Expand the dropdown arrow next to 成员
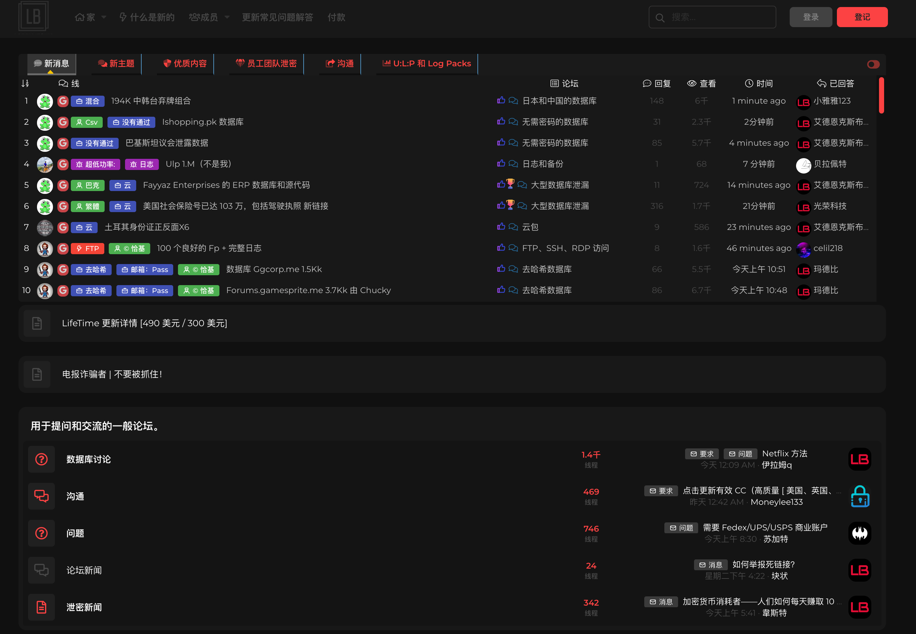Viewport: 916px width, 634px height. [227, 18]
